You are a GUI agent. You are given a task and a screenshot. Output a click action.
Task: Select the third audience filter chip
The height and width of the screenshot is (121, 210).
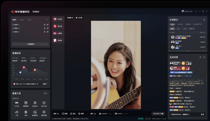pos(185,29)
